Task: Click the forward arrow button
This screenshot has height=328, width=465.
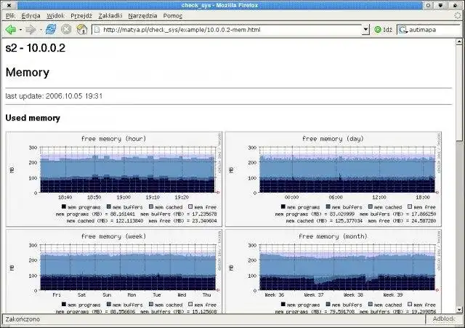Action: pos(31,30)
